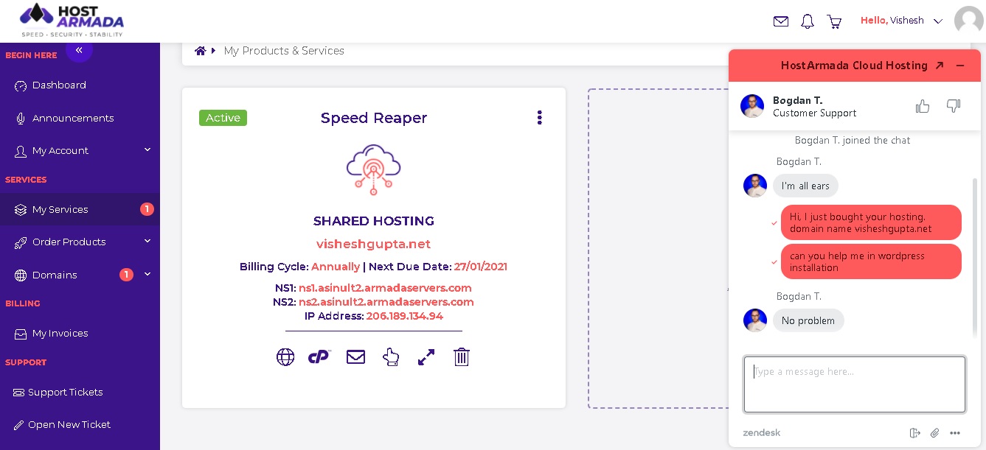Open Dashboard in the sidebar
The height and width of the screenshot is (450, 986).
point(59,85)
